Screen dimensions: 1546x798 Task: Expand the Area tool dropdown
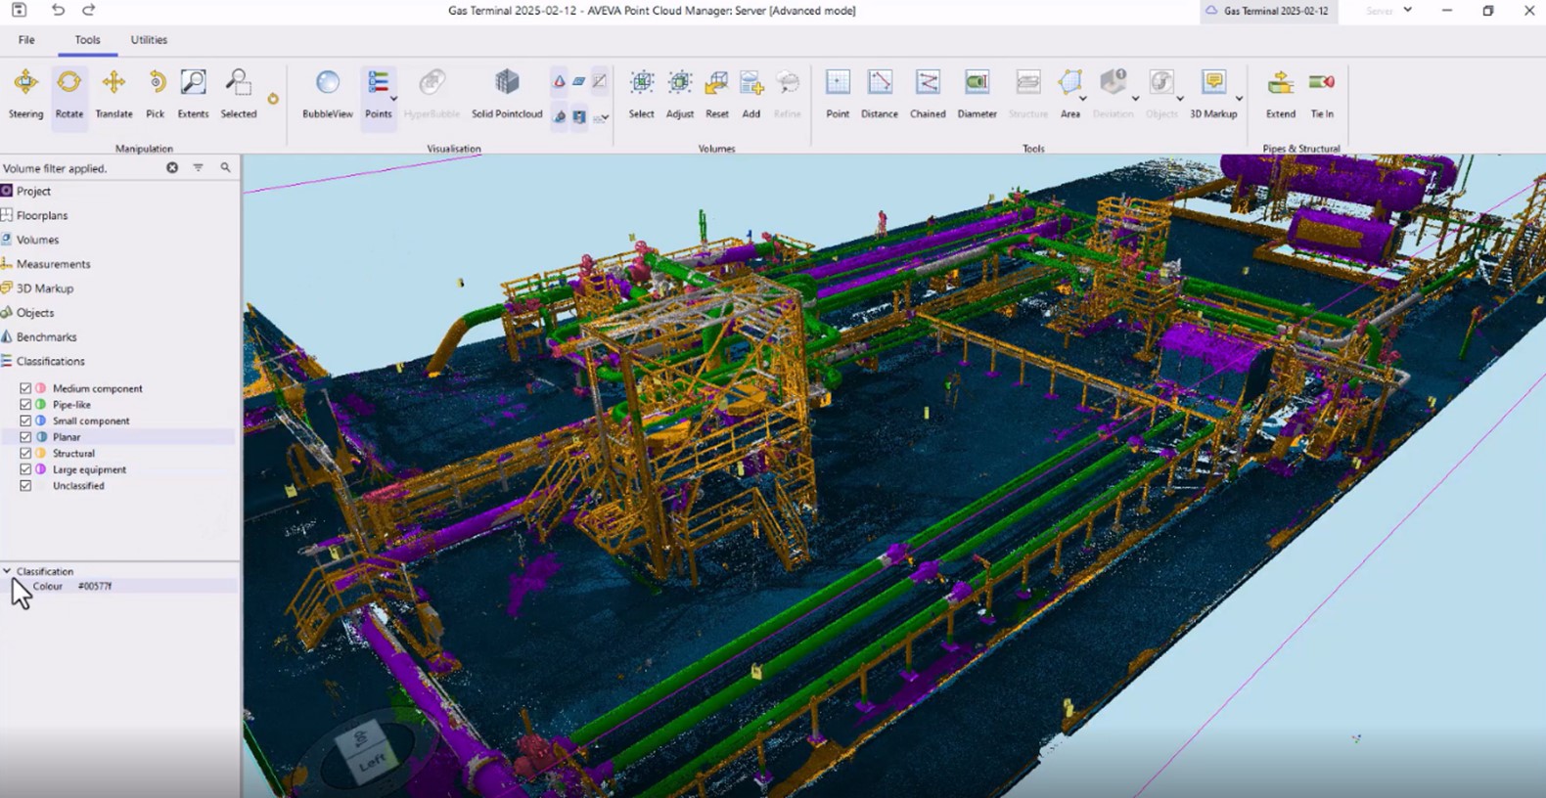tap(1083, 99)
